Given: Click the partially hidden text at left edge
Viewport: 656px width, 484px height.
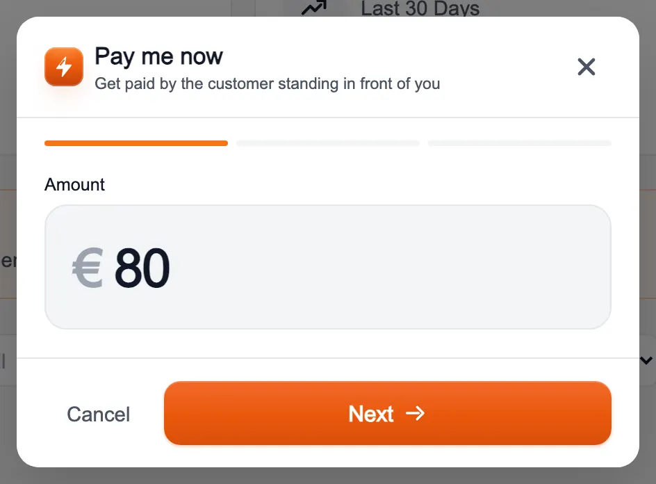Looking at the screenshot, I should pyautogui.click(x=8, y=261).
